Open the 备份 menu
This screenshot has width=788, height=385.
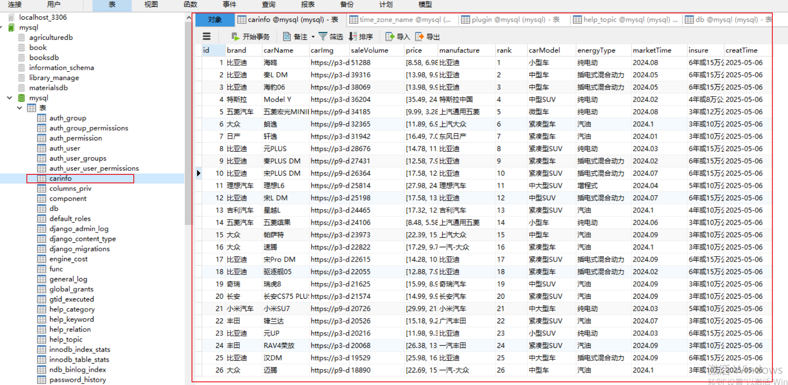point(347,4)
